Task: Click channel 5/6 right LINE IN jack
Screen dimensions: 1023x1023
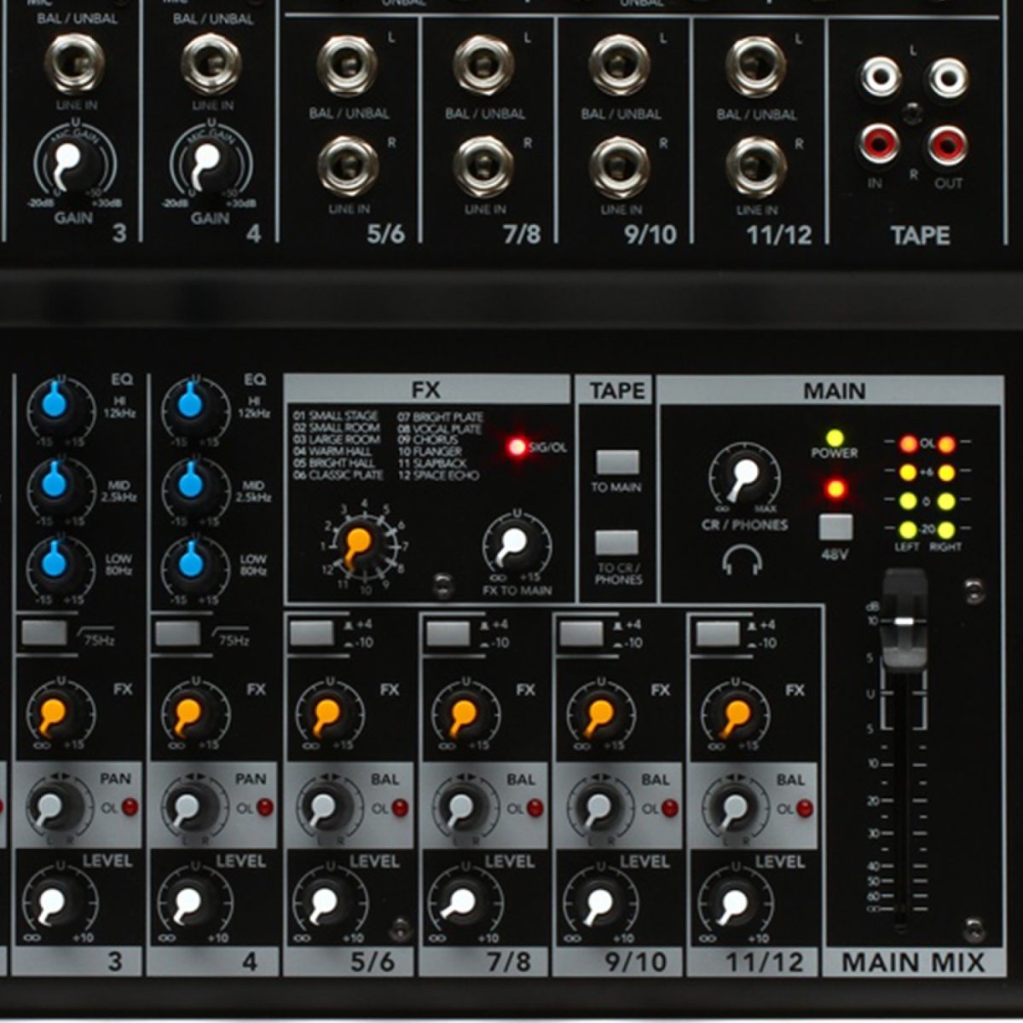Action: pos(348,167)
